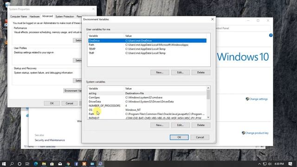Select PATHEXT system variable row

[x=147, y=118]
